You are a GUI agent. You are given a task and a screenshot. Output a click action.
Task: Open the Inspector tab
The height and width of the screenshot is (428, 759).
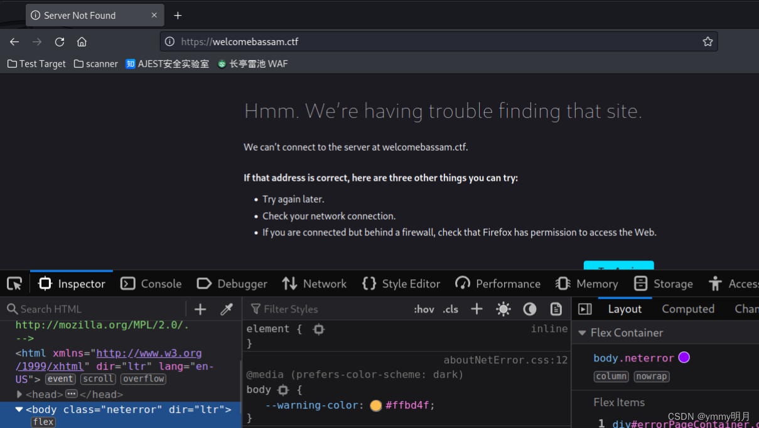[x=72, y=284]
